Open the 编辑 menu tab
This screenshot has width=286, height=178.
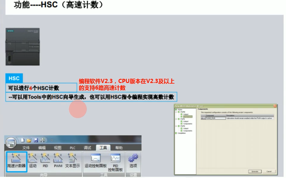[x=42, y=148]
